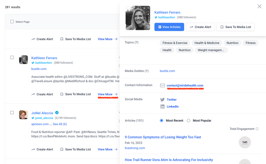Screen dimensions: 266x164
Task: Check the box next to Kathleen Ferraro
Action: click(x=12, y=57)
